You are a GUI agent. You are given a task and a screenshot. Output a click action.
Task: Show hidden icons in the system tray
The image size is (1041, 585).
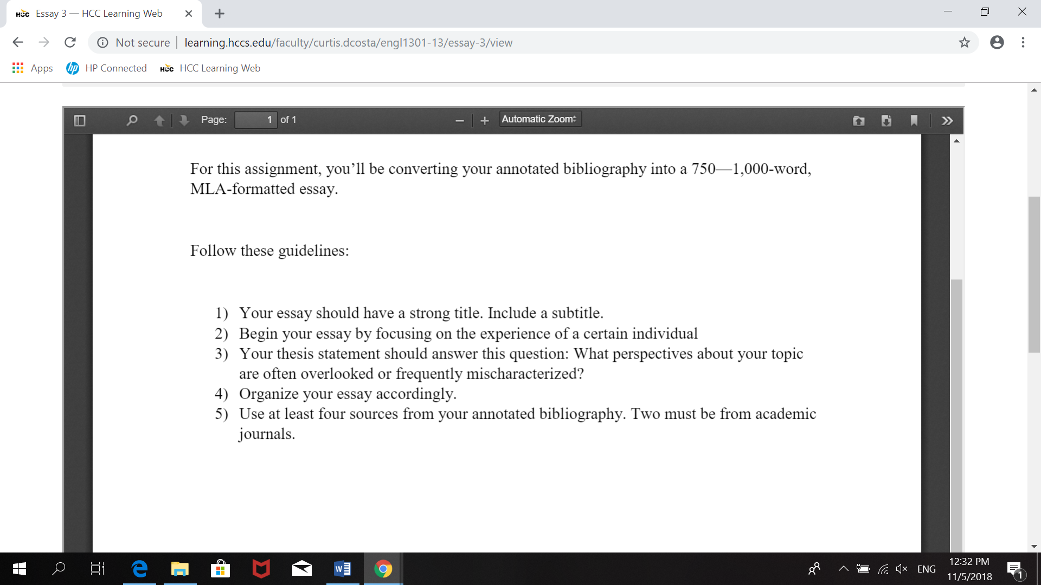pos(843,569)
